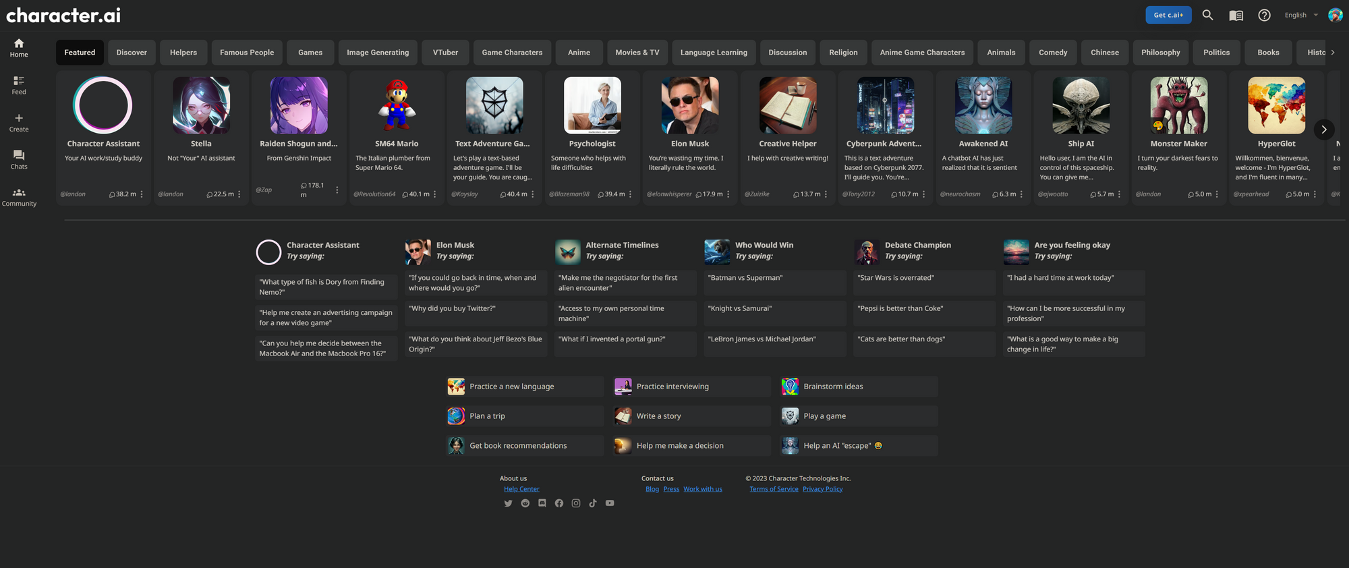This screenshot has height=568, width=1349.
Task: Show next featured characters with arrow
Action: (x=1324, y=130)
